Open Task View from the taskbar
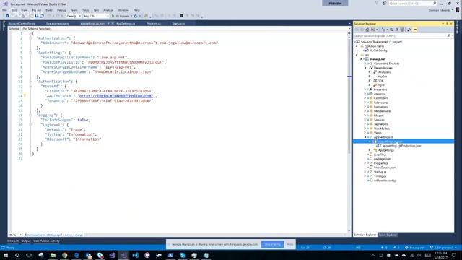The image size is (462, 260). [x=29, y=255]
